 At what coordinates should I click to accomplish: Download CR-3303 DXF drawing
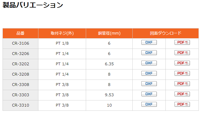click(x=149, y=94)
